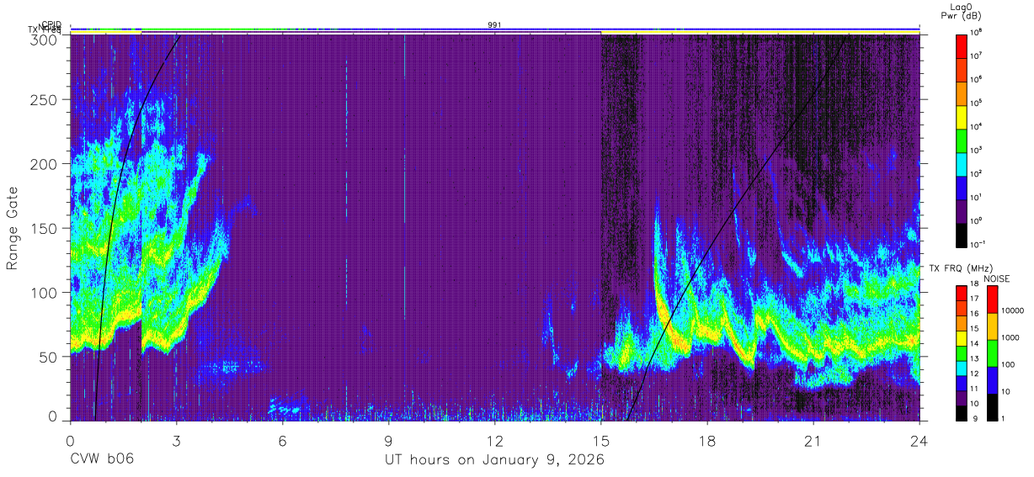Click the '1' label on NOISE scale
This screenshot has width=1034, height=477.
[x=1004, y=419]
